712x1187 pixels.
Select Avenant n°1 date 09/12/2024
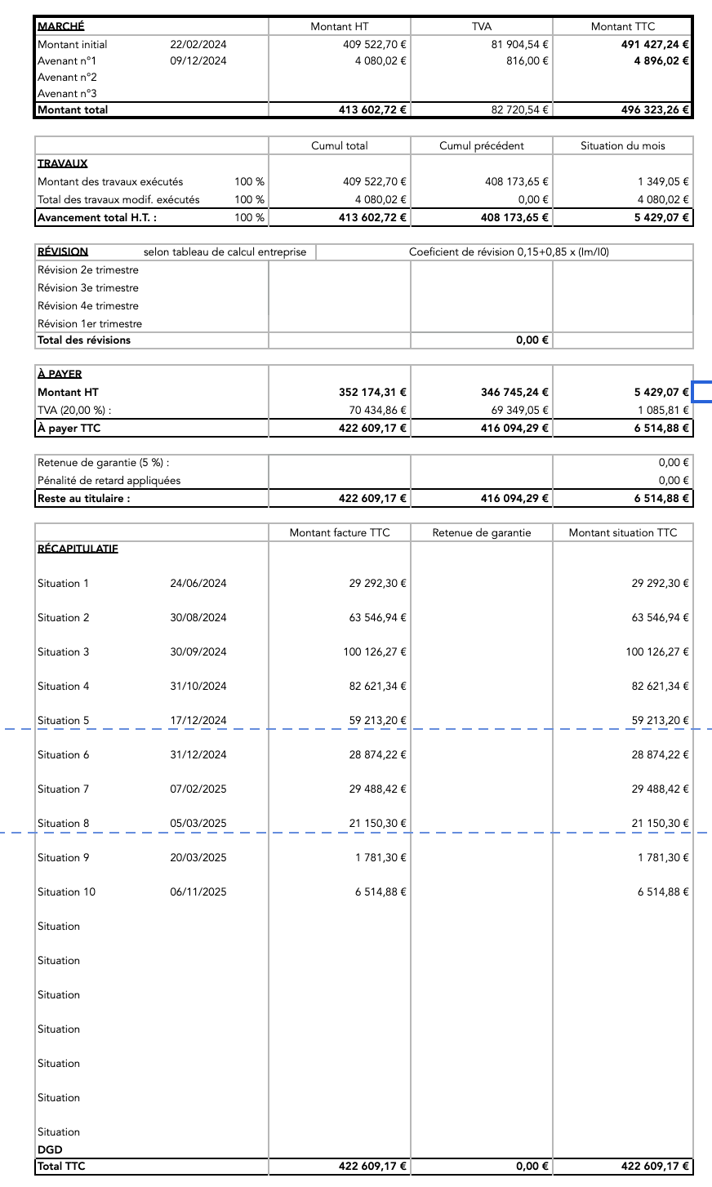pyautogui.click(x=198, y=60)
